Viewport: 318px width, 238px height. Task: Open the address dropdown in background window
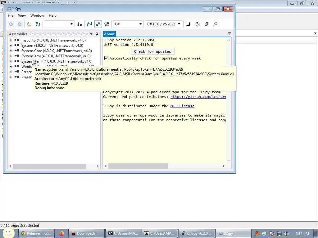(315, 33)
